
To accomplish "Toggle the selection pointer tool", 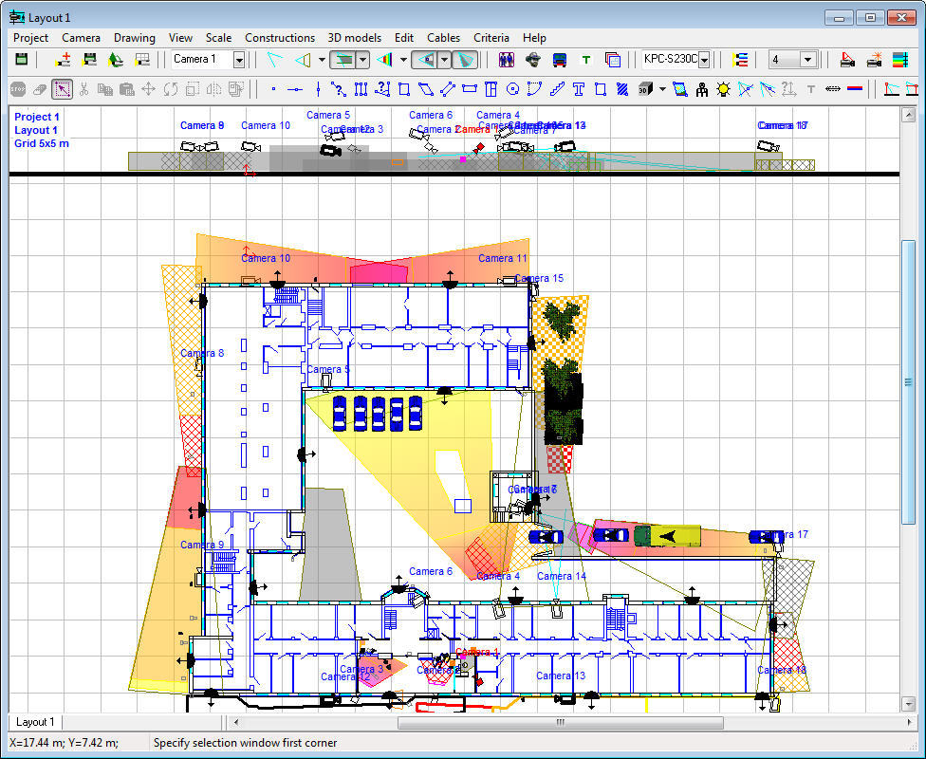I will 62,90.
